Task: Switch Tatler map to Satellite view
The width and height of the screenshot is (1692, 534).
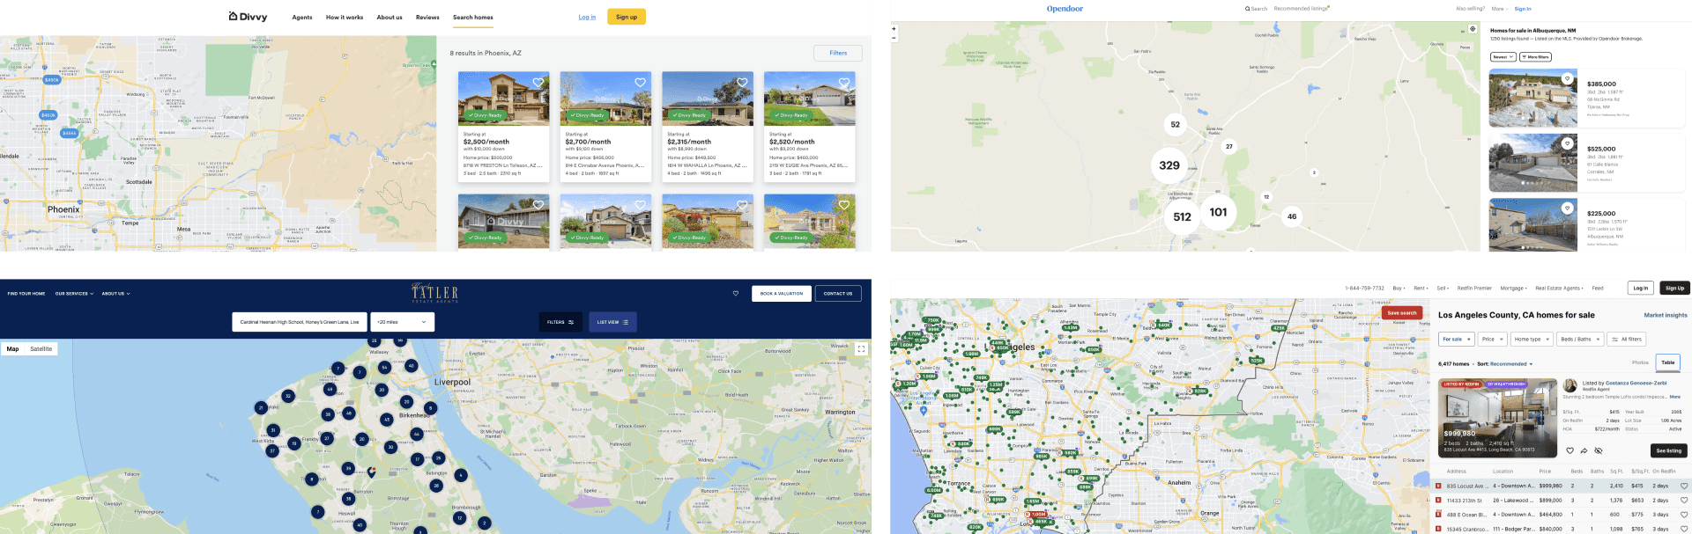Action: click(41, 349)
